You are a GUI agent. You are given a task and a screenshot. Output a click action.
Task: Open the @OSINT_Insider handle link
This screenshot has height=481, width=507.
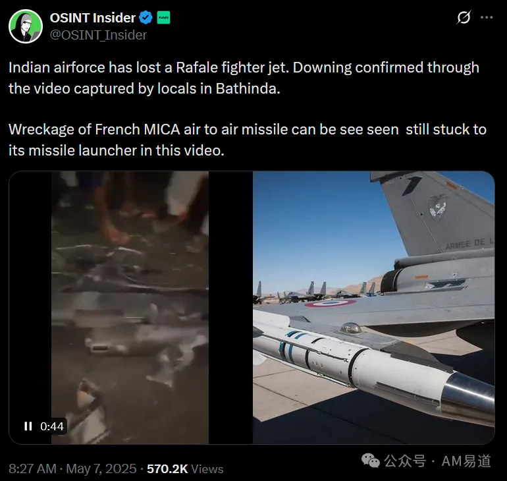98,35
